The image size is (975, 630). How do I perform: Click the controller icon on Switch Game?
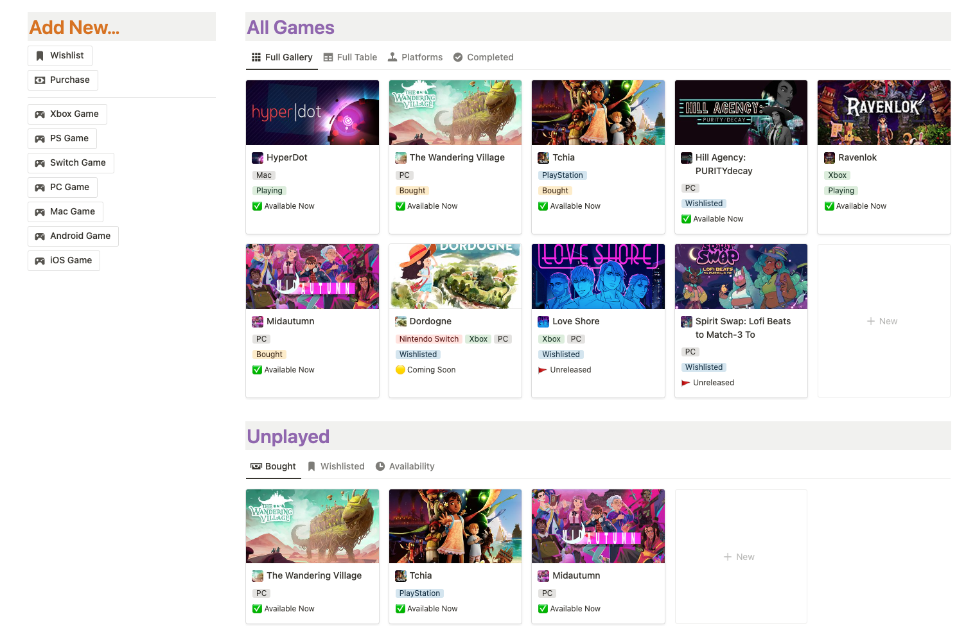click(x=40, y=162)
